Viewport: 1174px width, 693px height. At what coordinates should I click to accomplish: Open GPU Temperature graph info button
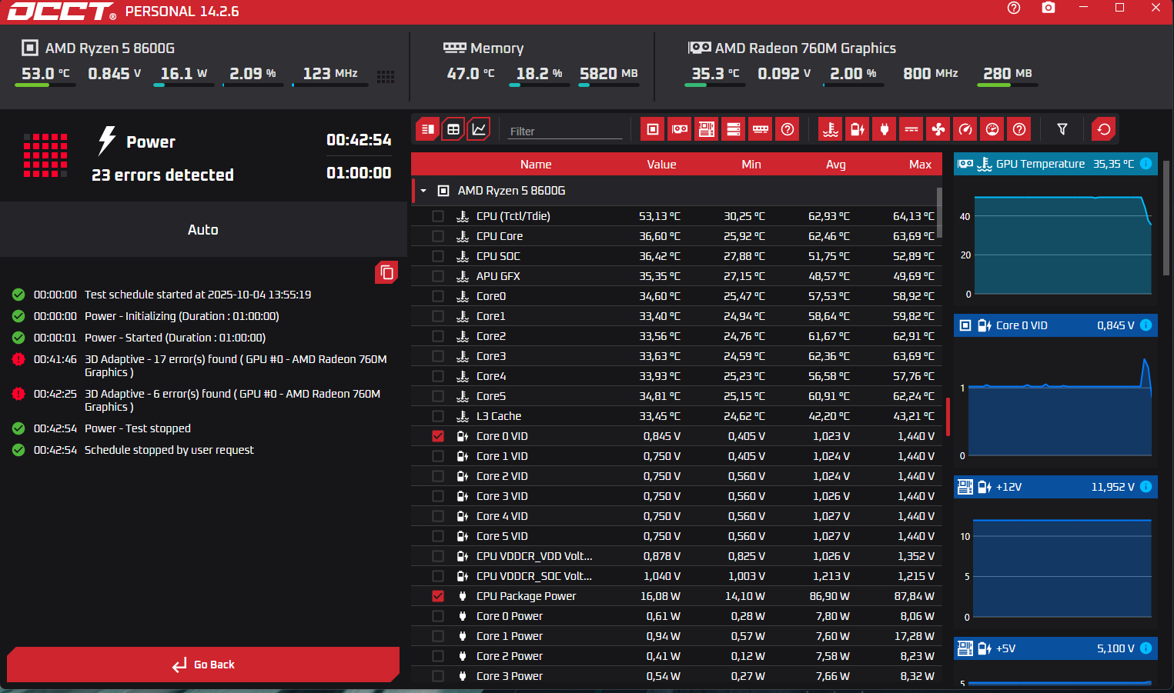click(1146, 164)
